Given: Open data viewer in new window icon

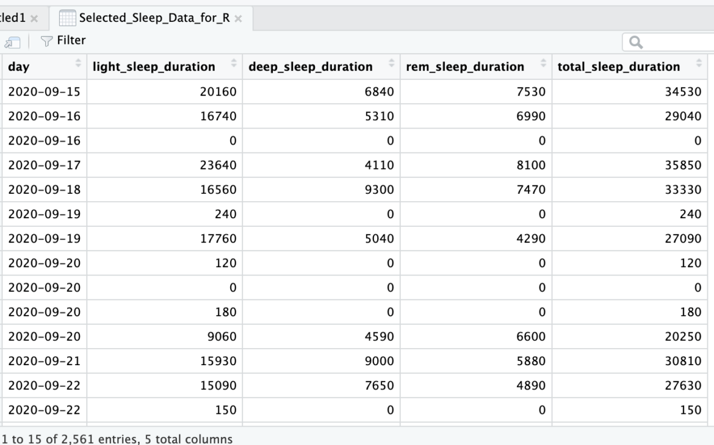Looking at the screenshot, I should (x=12, y=42).
